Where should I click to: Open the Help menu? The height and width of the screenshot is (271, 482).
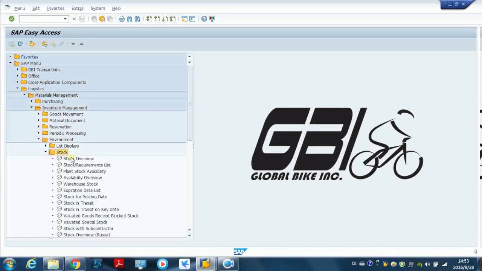click(x=116, y=8)
